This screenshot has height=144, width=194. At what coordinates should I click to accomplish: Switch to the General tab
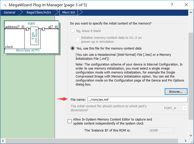click(10, 12)
